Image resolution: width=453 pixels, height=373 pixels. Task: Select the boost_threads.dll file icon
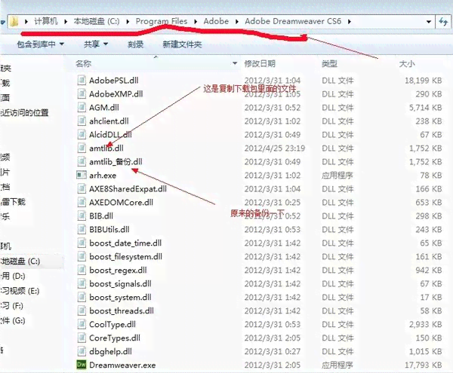[x=82, y=310]
